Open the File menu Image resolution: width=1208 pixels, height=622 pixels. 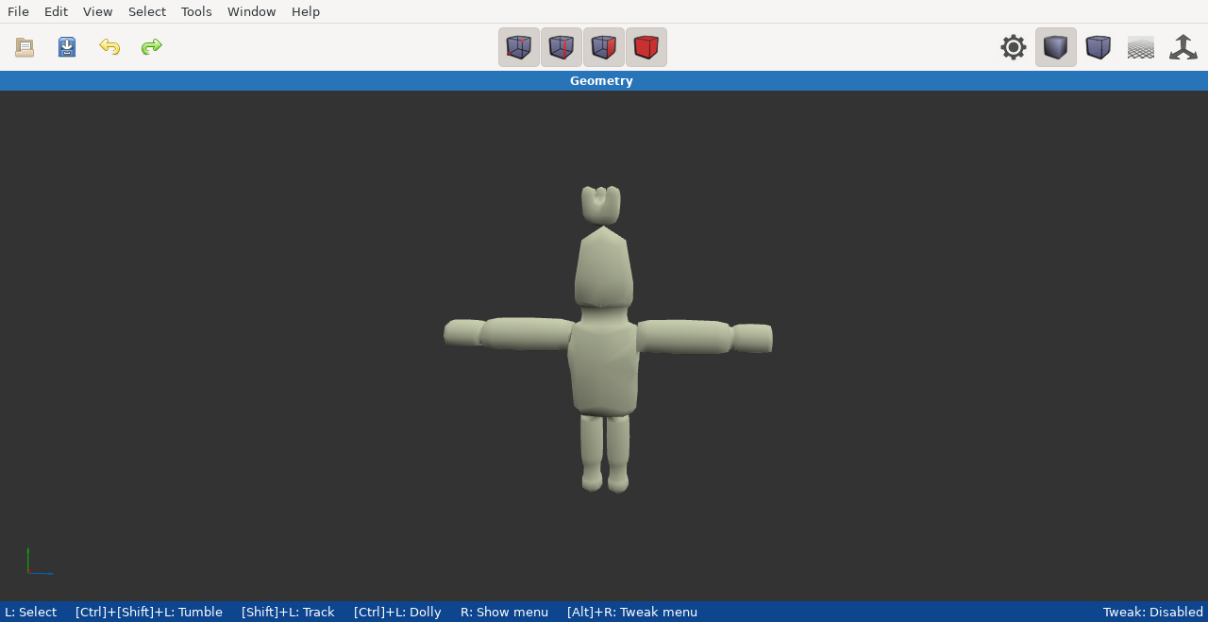[x=18, y=11]
